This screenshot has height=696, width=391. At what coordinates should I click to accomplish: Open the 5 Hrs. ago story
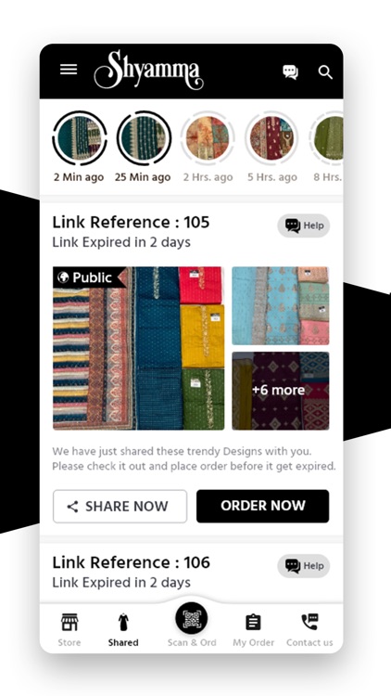click(x=271, y=138)
